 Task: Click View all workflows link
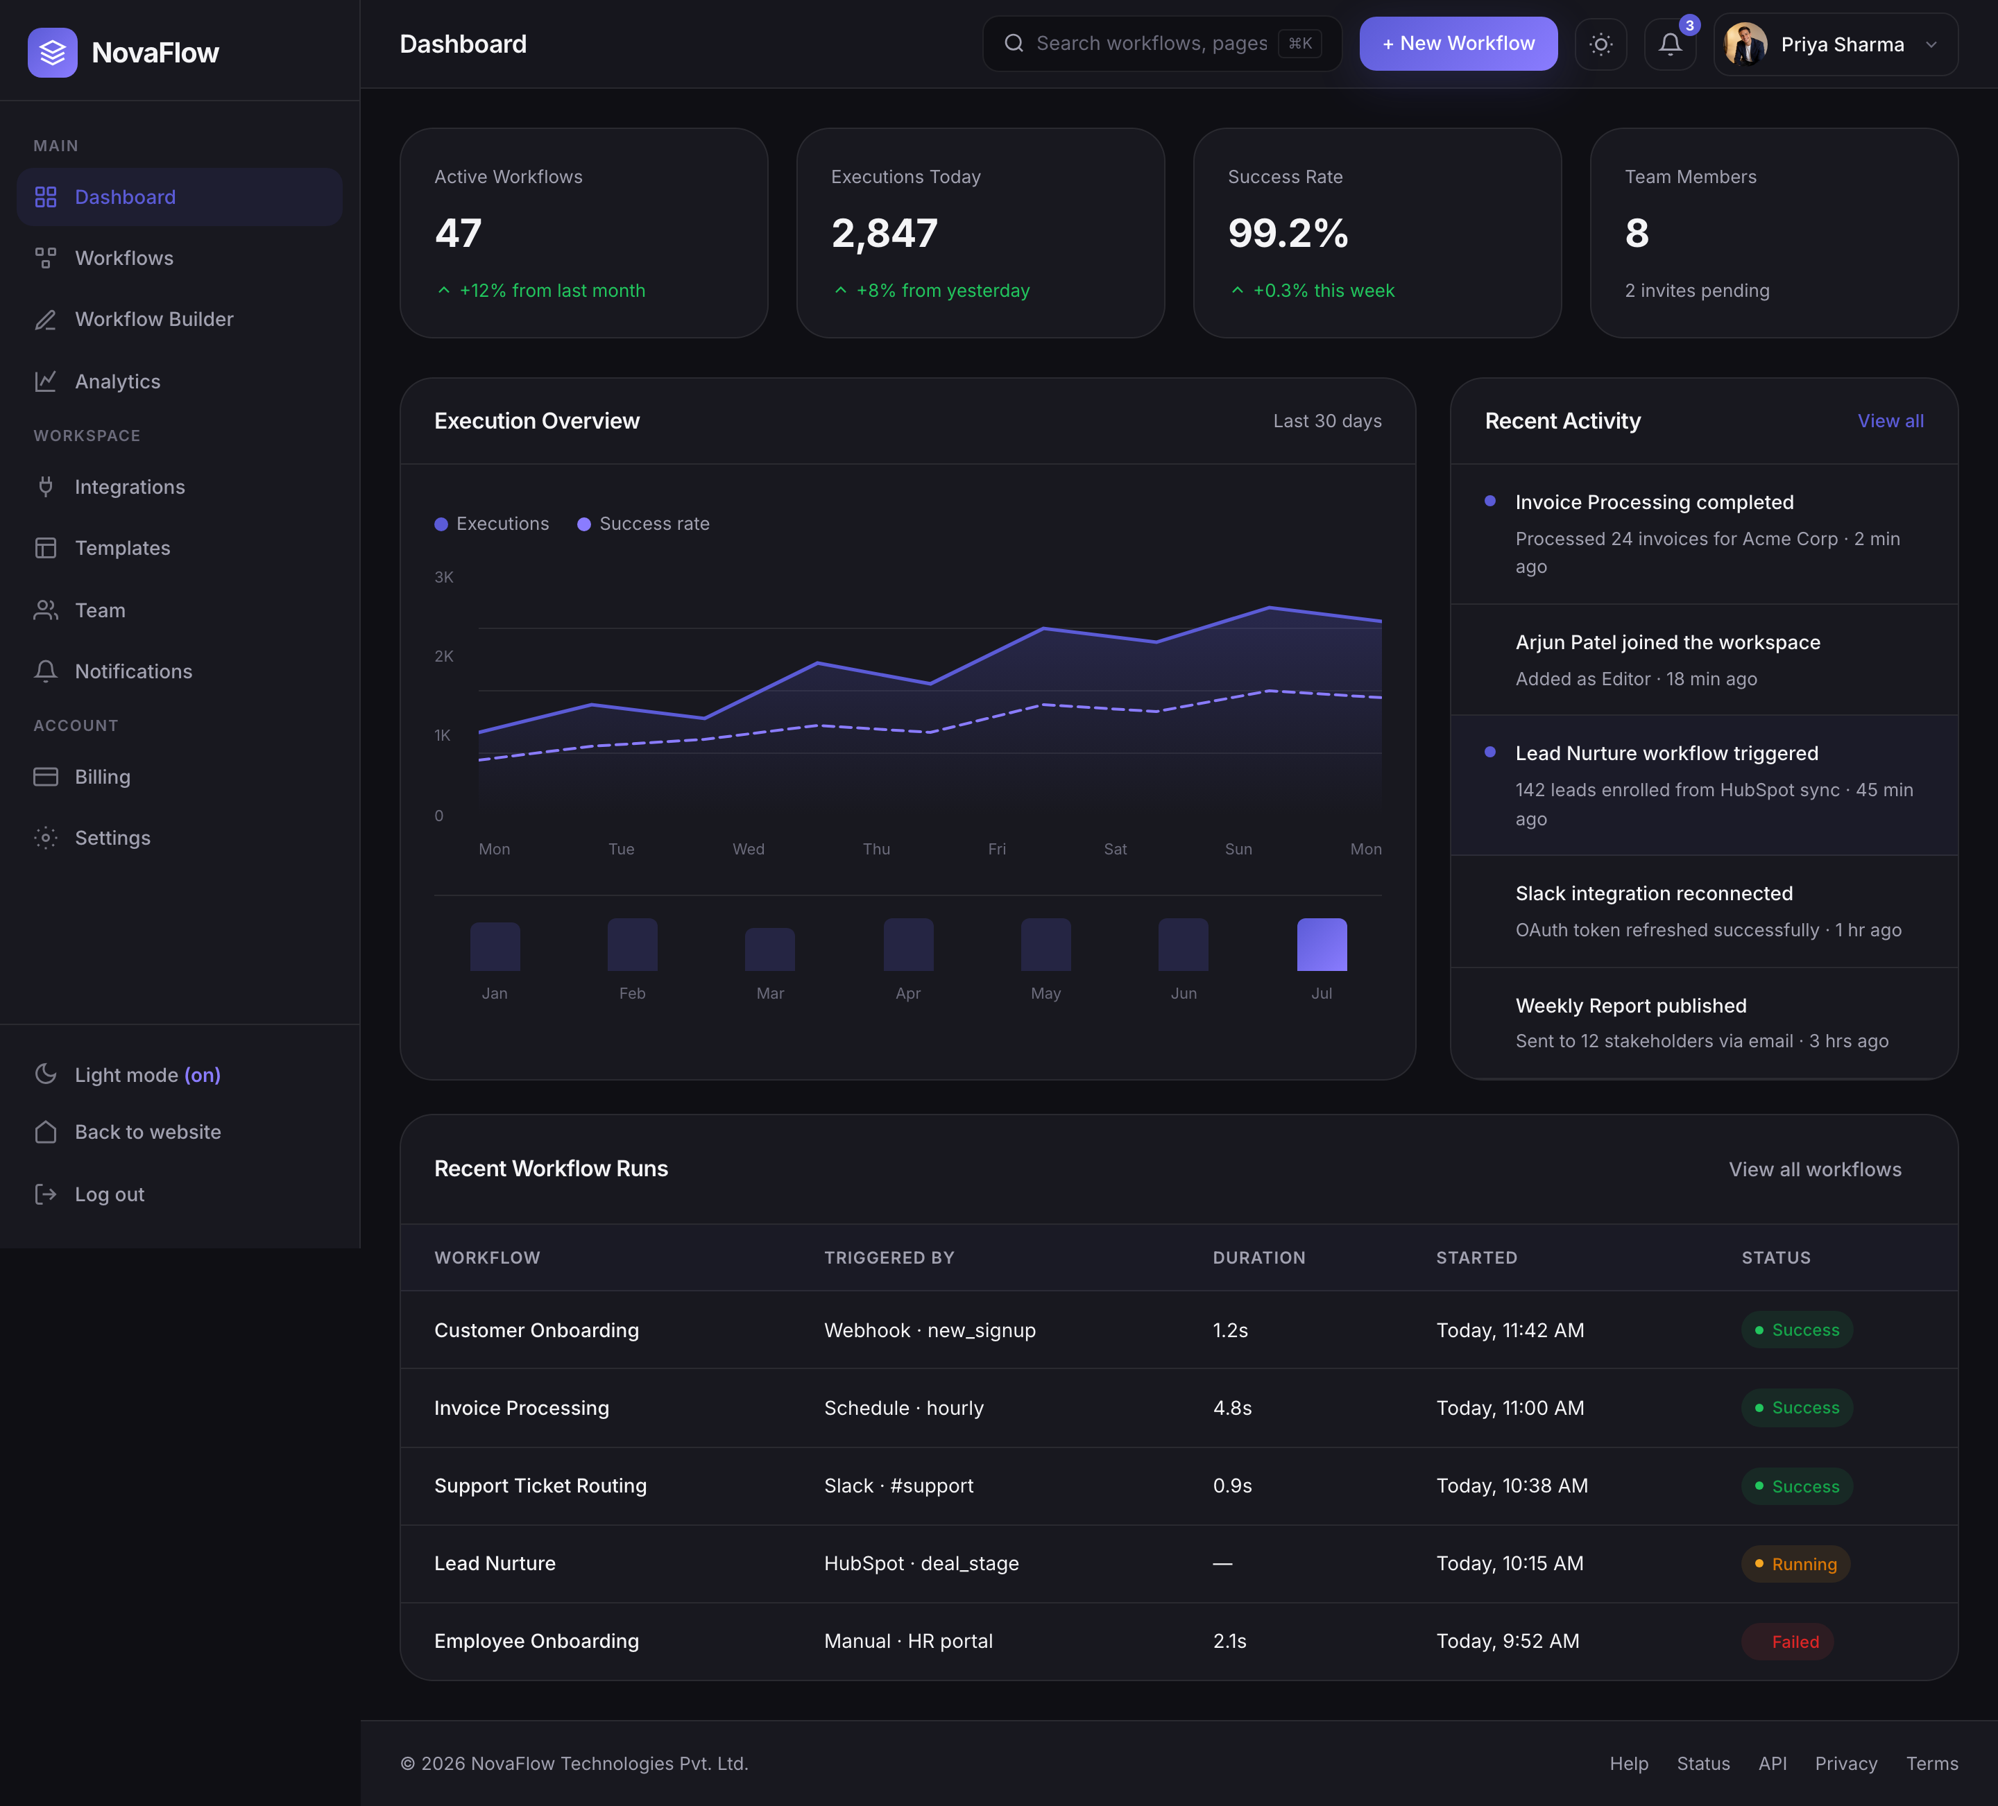coord(1815,1169)
